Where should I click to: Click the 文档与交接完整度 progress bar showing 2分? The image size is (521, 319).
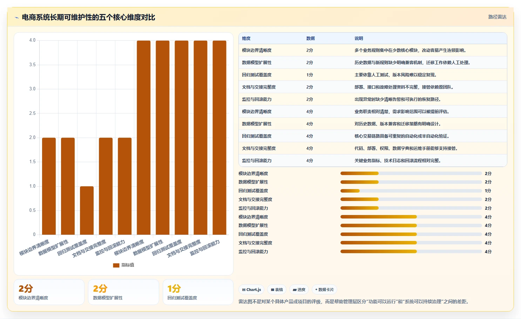pos(411,199)
